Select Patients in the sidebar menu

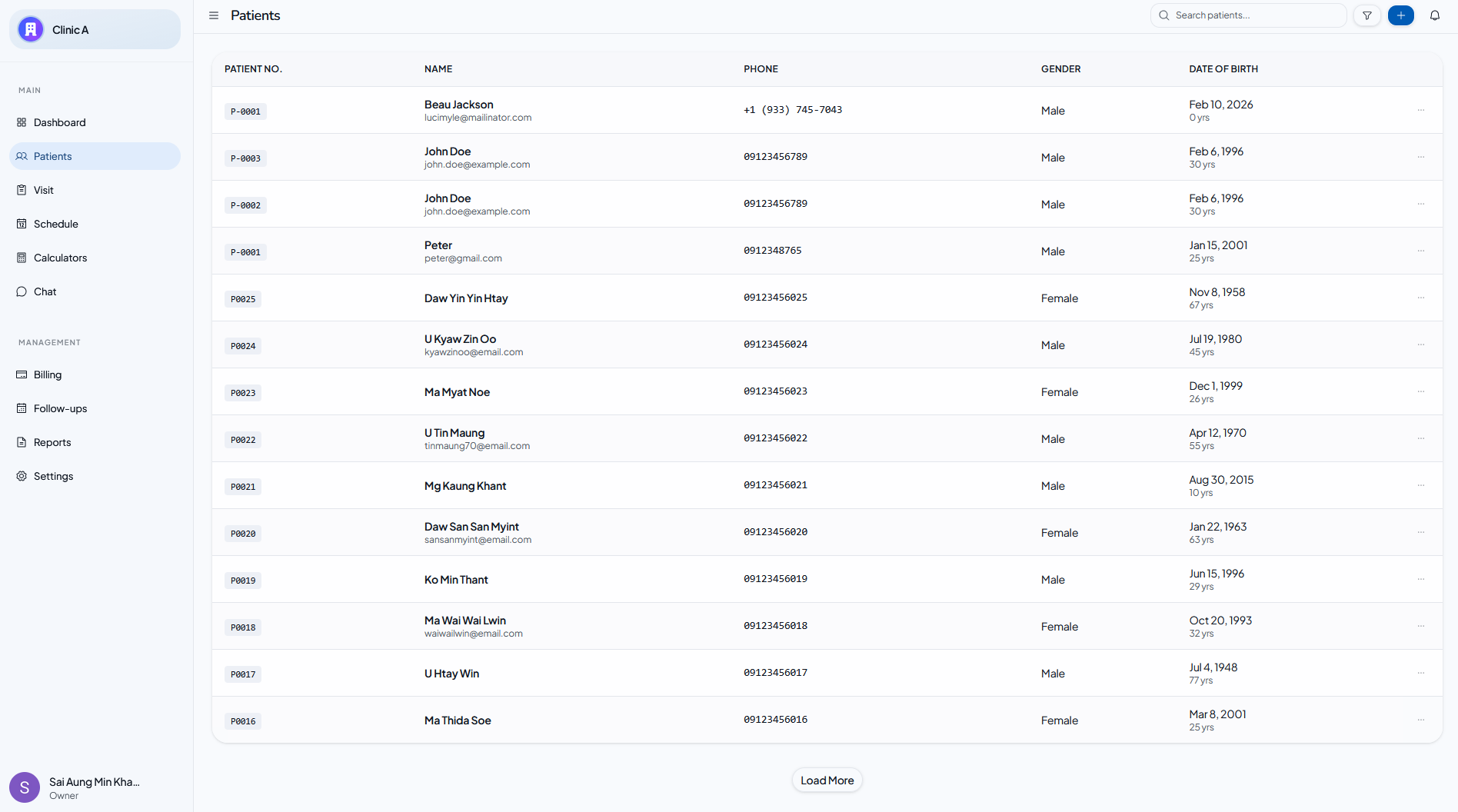pyautogui.click(x=95, y=156)
